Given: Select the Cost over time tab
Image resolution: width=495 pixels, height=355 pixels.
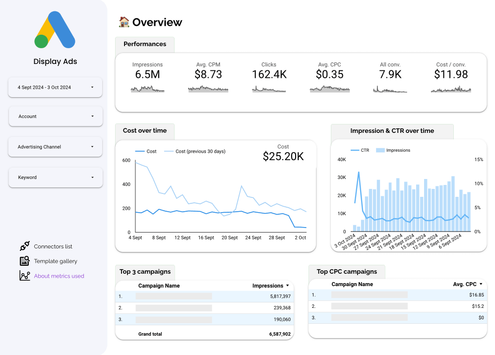Looking at the screenshot, I should (144, 131).
